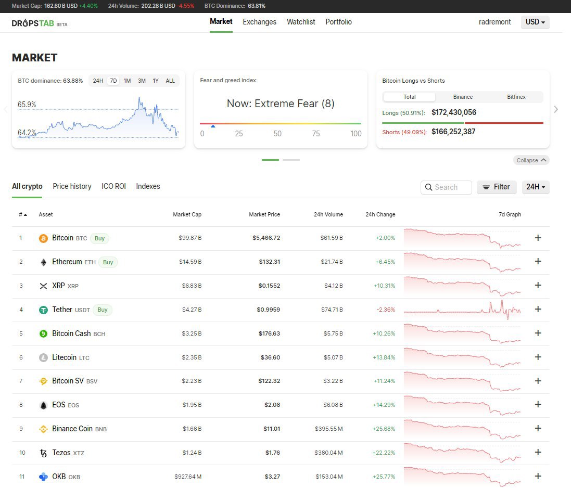
Task: Sort by the # rank column
Action: coord(23,215)
